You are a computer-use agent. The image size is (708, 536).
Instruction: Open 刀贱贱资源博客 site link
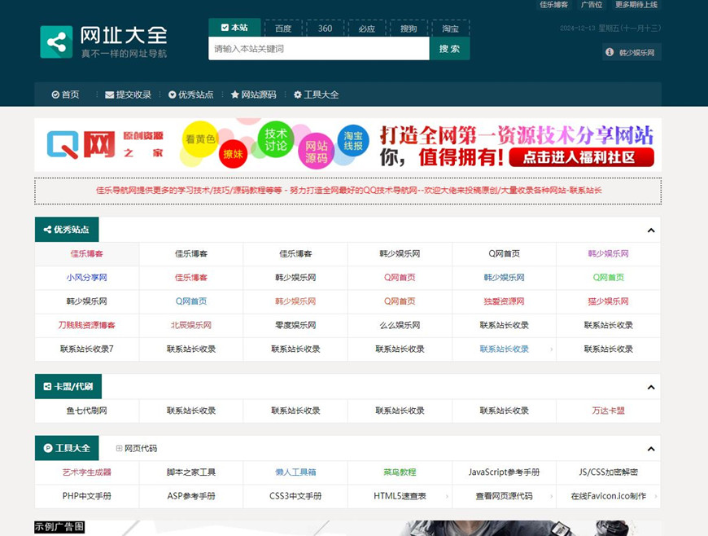[87, 325]
